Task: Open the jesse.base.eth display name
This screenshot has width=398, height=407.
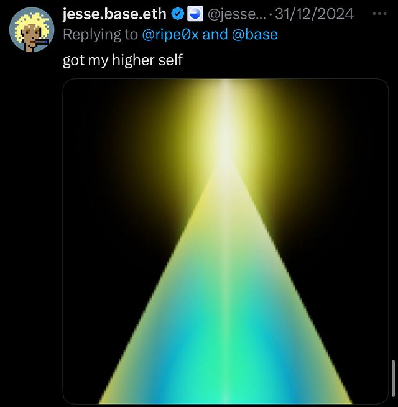Action: [114, 14]
